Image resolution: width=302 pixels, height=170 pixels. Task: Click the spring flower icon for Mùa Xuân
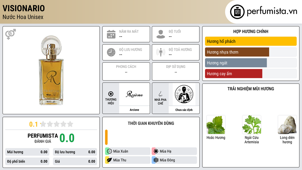[109, 151]
